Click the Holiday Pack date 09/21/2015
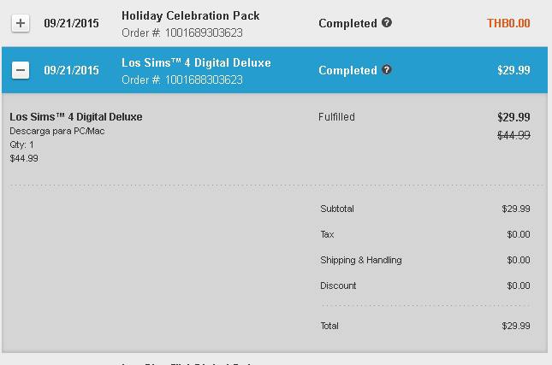Screen dimensions: 552x365 [72, 23]
